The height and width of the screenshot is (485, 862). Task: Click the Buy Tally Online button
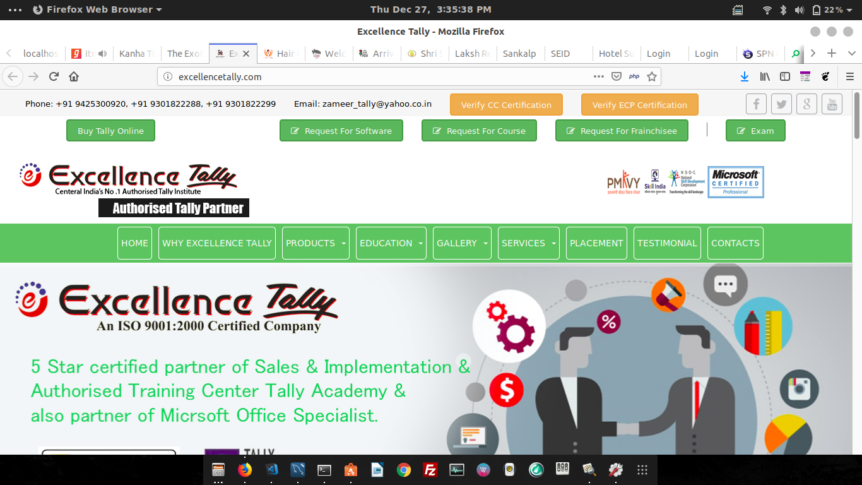point(110,131)
